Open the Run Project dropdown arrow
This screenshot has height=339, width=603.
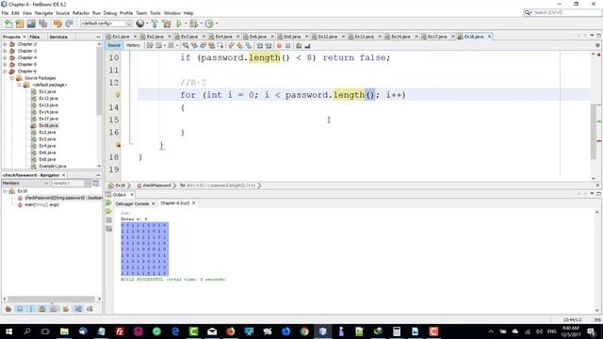tap(186, 24)
